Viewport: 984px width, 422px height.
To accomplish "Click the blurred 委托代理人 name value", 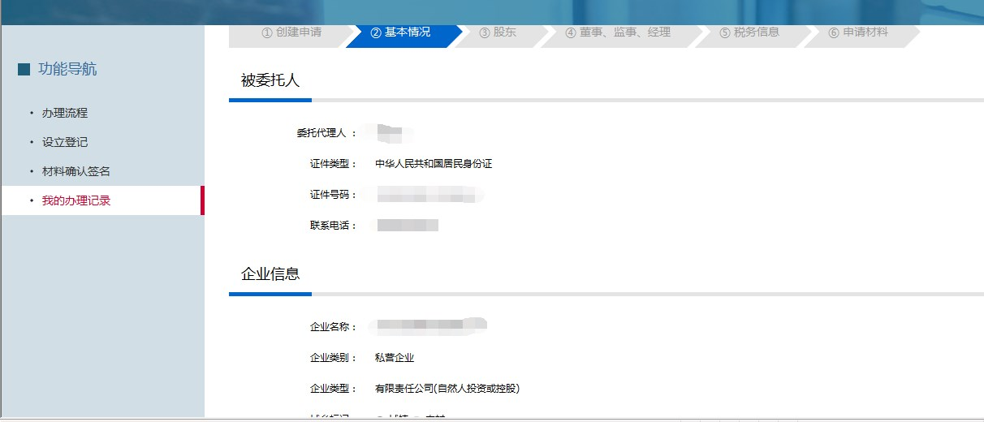I will pyautogui.click(x=390, y=131).
